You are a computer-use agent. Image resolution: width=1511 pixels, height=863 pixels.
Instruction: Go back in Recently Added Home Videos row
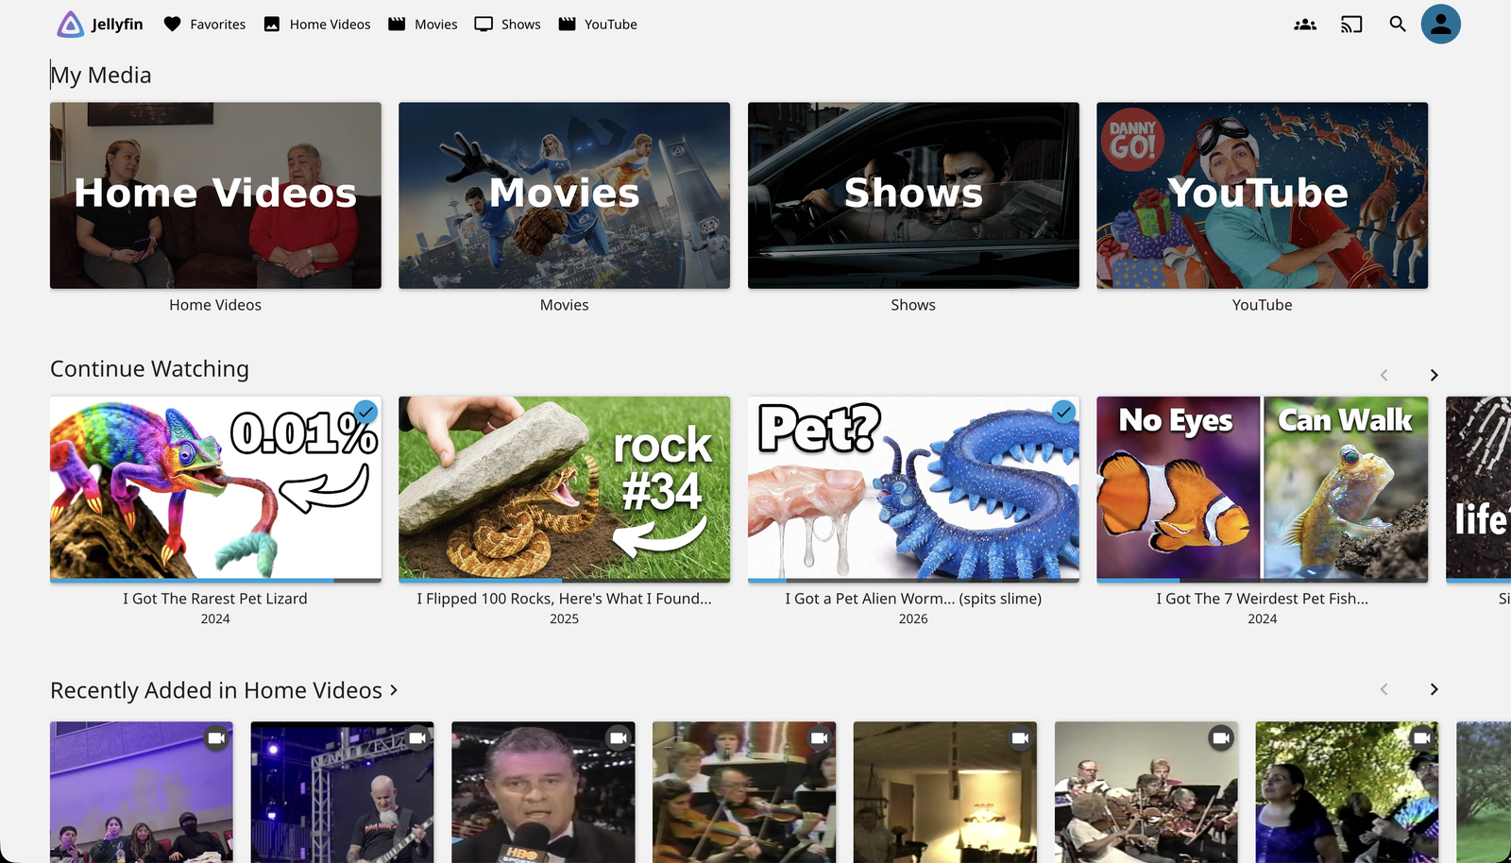[x=1384, y=690]
